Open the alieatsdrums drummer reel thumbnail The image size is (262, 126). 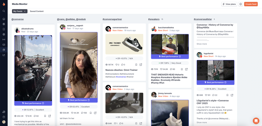click(x=33, y=68)
